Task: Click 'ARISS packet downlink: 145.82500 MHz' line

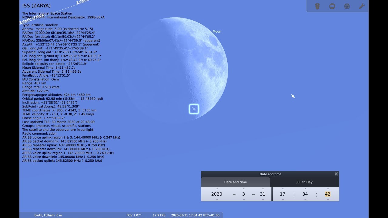Action: click(x=64, y=141)
